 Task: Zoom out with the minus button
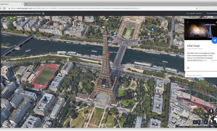195,122
